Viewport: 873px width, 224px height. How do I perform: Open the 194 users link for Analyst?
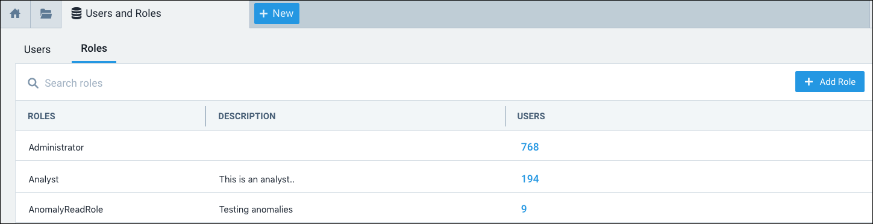point(530,179)
